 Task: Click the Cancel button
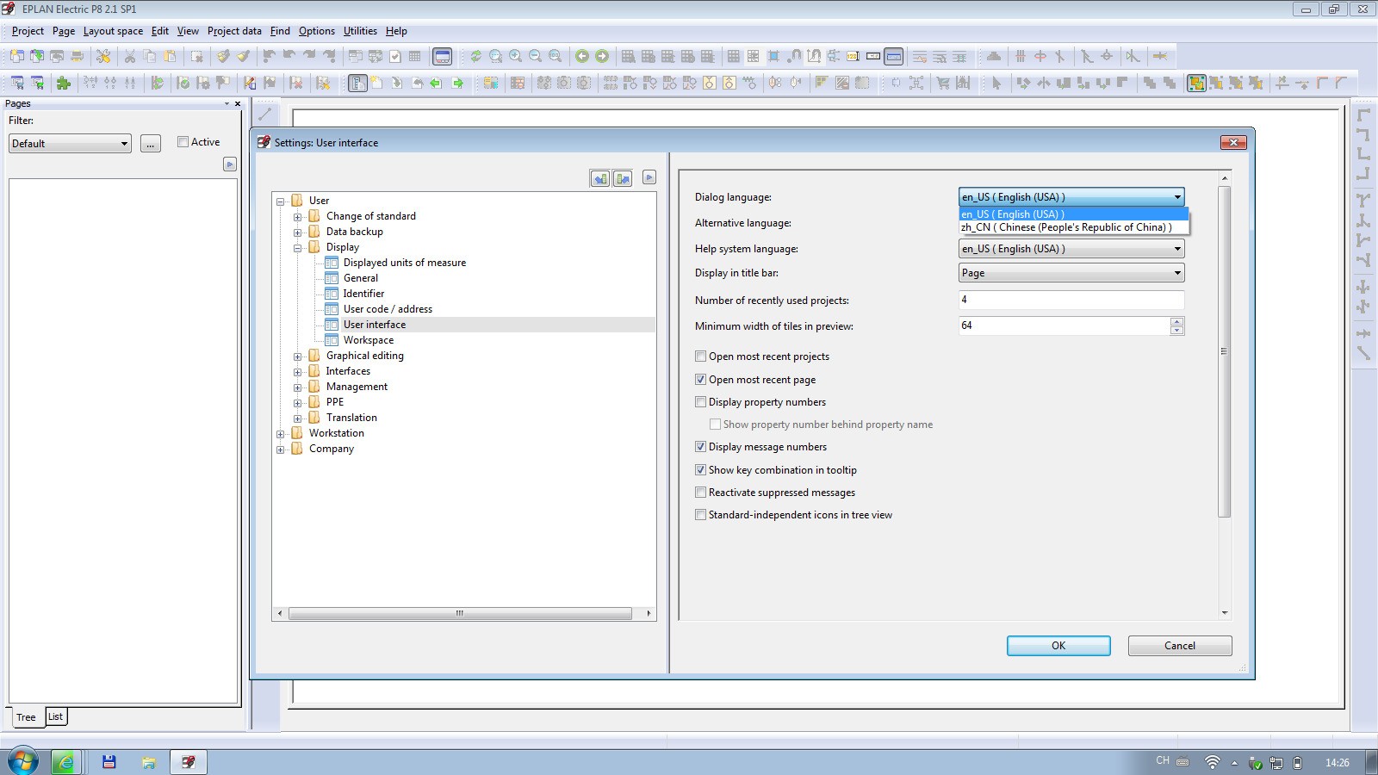pos(1180,646)
